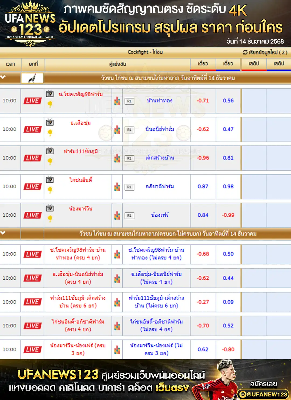
Task: Open statistics chart icon for บ้านทำทอง match
Action: tap(117, 101)
